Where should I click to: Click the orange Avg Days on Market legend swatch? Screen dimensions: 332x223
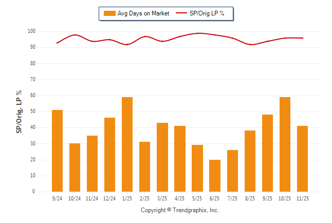click(109, 13)
